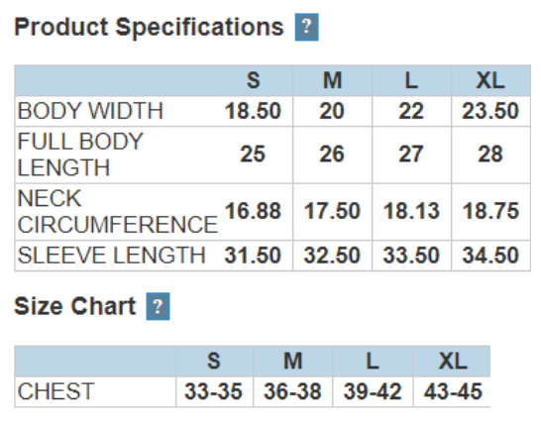This screenshot has width=541, height=424.
Task: Click the 17.50 neck circumference cell
Action: (332, 211)
